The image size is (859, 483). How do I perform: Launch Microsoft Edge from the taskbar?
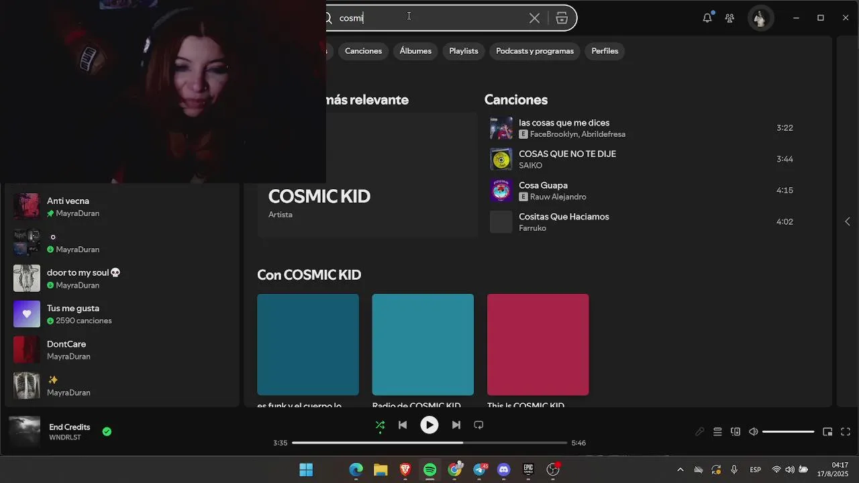point(356,470)
